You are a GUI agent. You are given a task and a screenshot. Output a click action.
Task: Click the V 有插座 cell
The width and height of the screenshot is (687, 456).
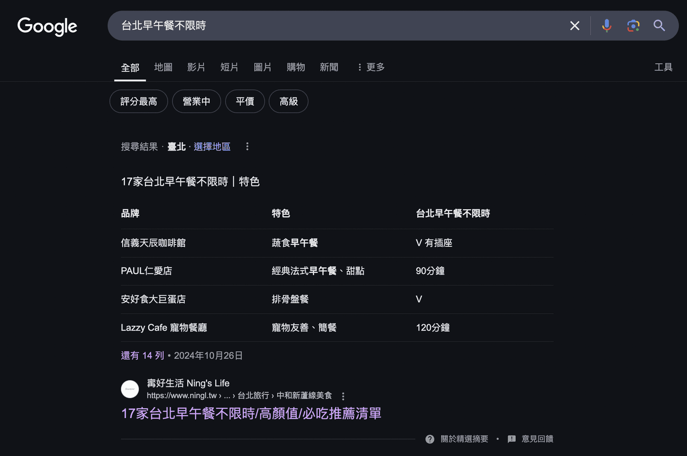tap(434, 243)
